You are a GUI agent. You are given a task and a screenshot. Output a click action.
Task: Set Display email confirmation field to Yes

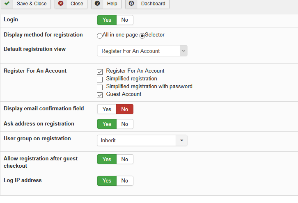(107, 109)
